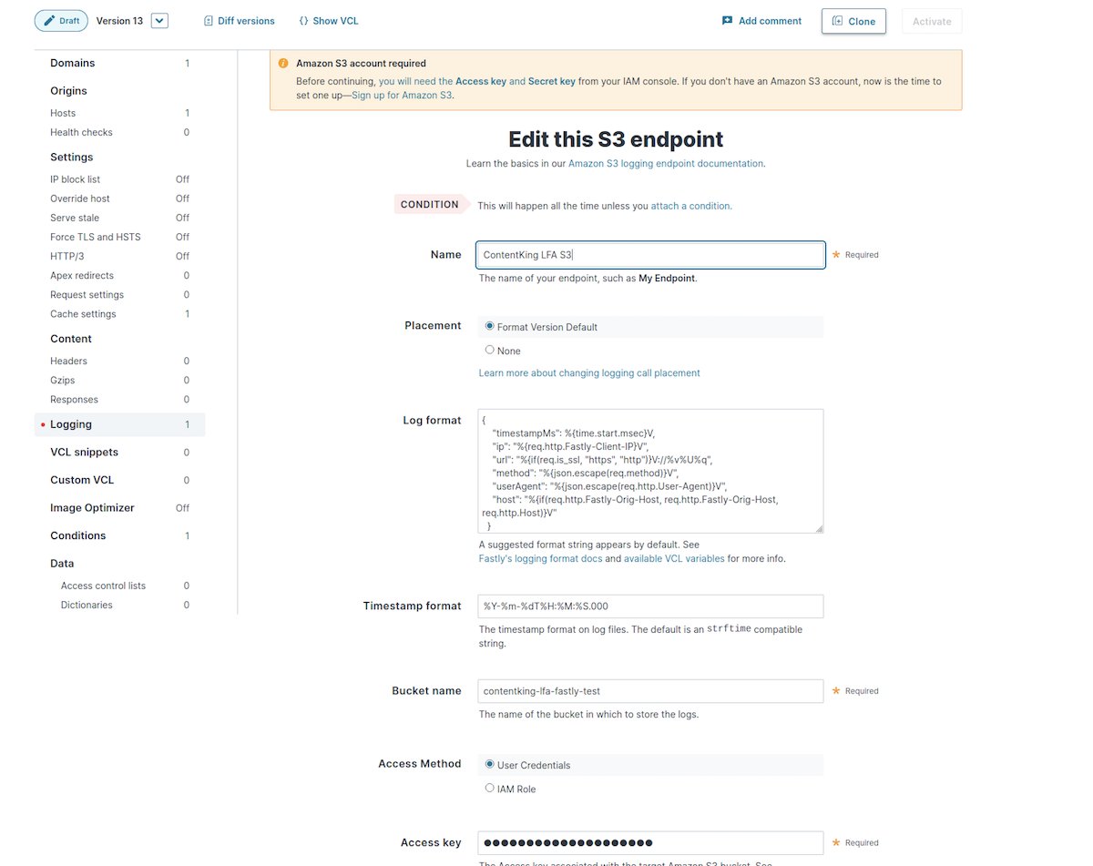Click the Add comment button
Screen dimensions: 1093x866
[x=761, y=21]
